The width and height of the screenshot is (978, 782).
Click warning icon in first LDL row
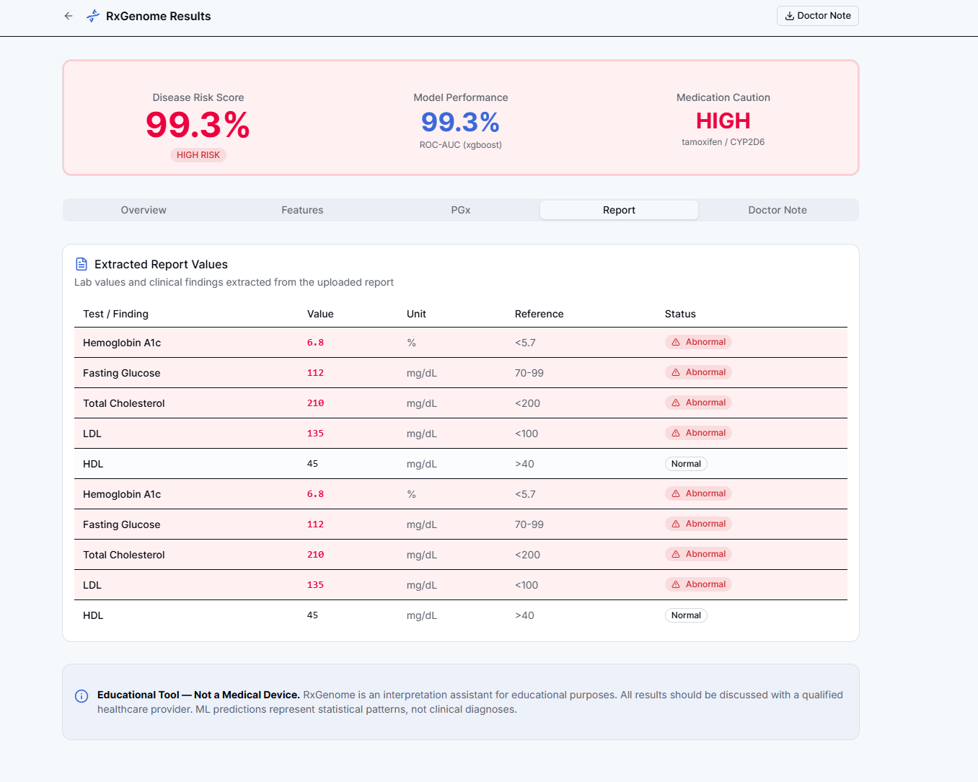pos(676,433)
